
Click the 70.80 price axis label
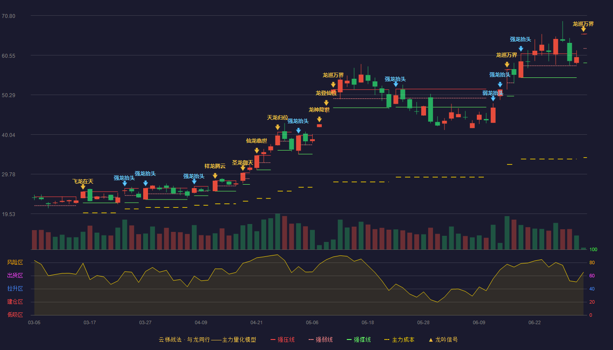8,16
